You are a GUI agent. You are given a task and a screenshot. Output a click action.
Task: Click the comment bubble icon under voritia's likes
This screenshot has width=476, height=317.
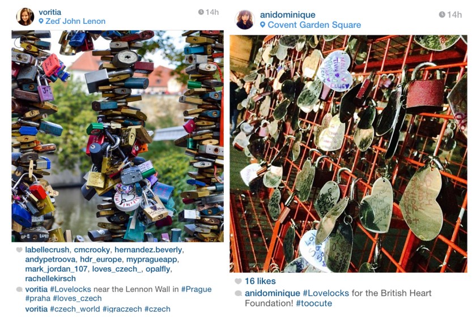(19, 289)
